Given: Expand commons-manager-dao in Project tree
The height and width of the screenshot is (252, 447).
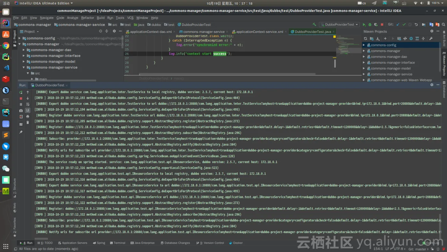Looking at the screenshot, I should click(x=24, y=50).
